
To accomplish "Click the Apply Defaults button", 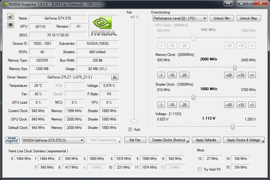I will (206, 140).
